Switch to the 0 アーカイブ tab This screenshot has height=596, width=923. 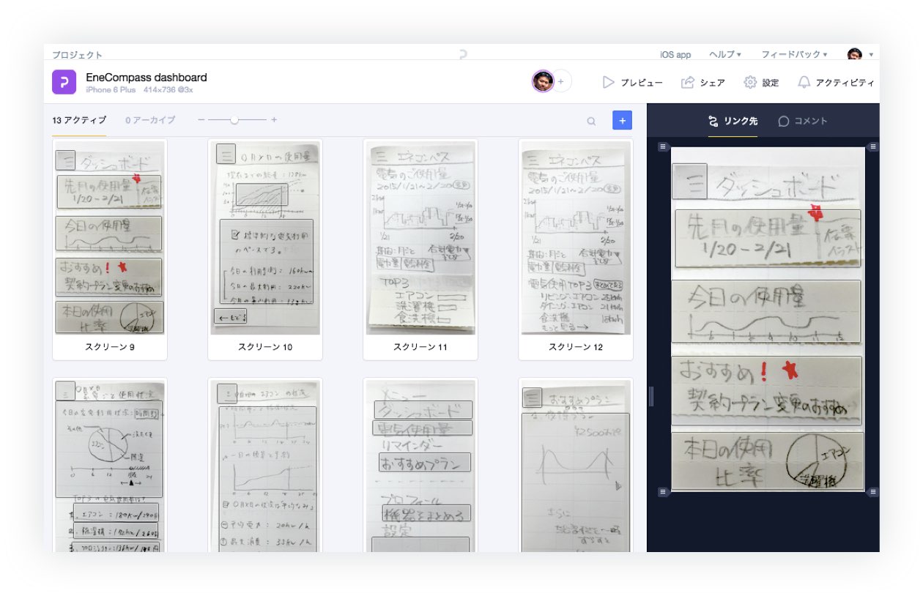click(150, 120)
